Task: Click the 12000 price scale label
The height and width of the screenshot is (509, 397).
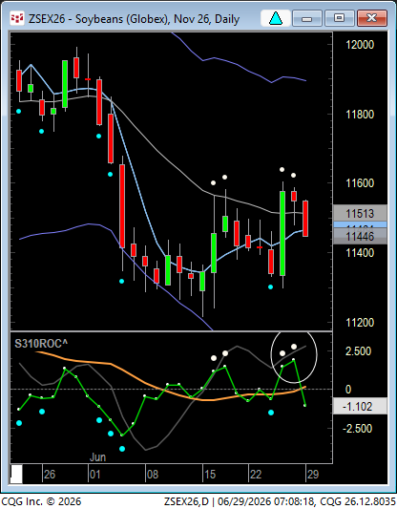Action: click(x=360, y=45)
